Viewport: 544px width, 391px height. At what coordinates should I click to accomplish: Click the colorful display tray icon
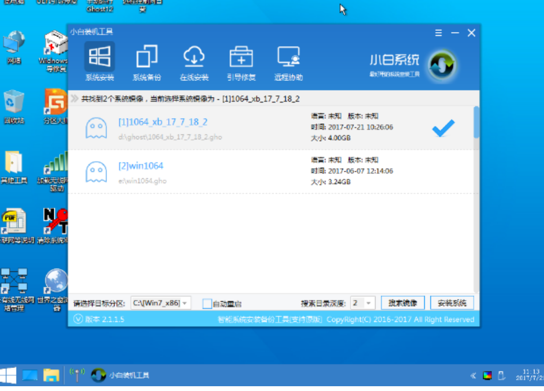488,376
